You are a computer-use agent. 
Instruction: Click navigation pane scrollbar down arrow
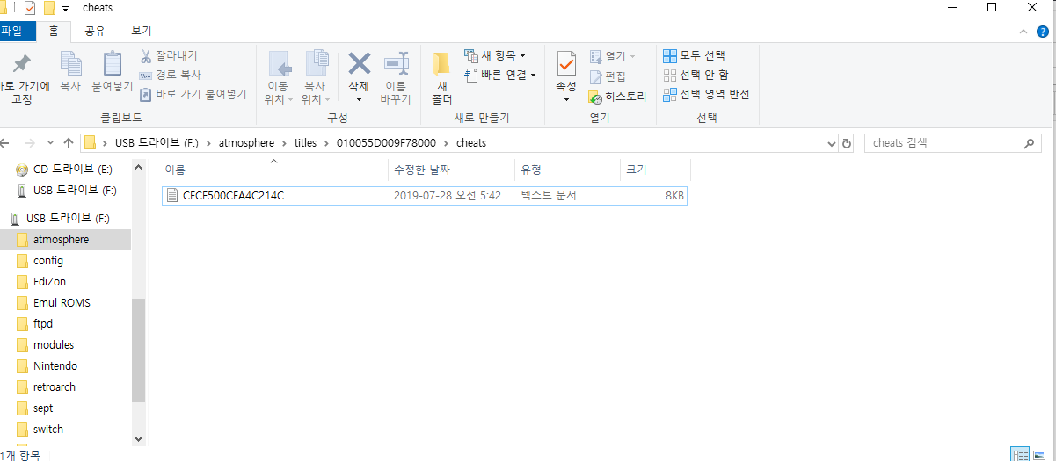[x=138, y=437]
